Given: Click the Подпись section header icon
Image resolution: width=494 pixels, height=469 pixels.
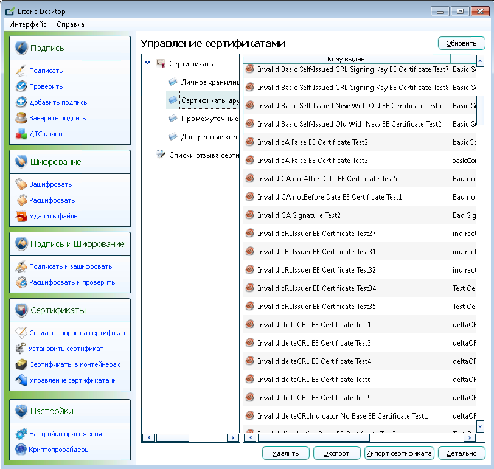Looking at the screenshot, I should [x=21, y=48].
